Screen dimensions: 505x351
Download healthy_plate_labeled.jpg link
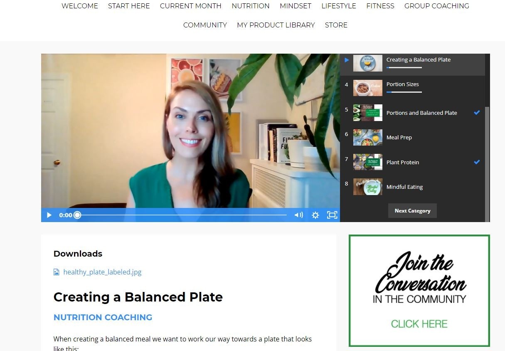102,272
